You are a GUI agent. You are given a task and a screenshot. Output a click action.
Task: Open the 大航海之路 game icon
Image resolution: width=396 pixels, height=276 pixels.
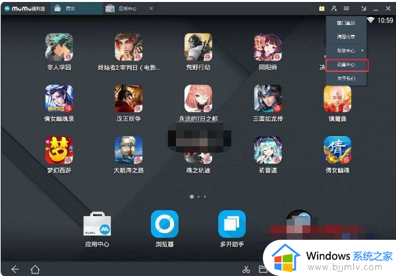coord(128,150)
